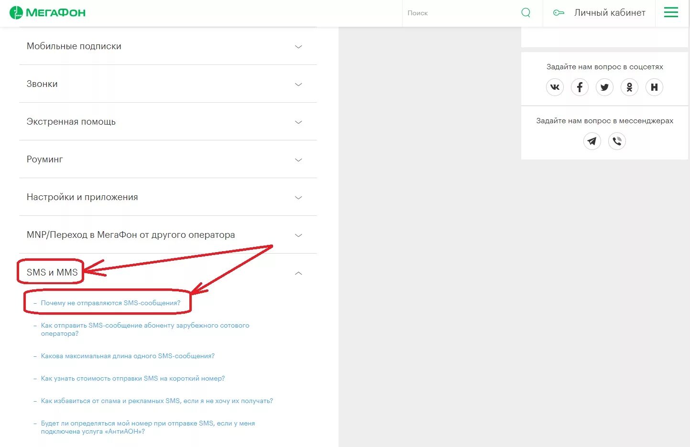This screenshot has height=447, width=690.
Task: Open link about SMS to foreign operator subscriber
Action: point(145,330)
